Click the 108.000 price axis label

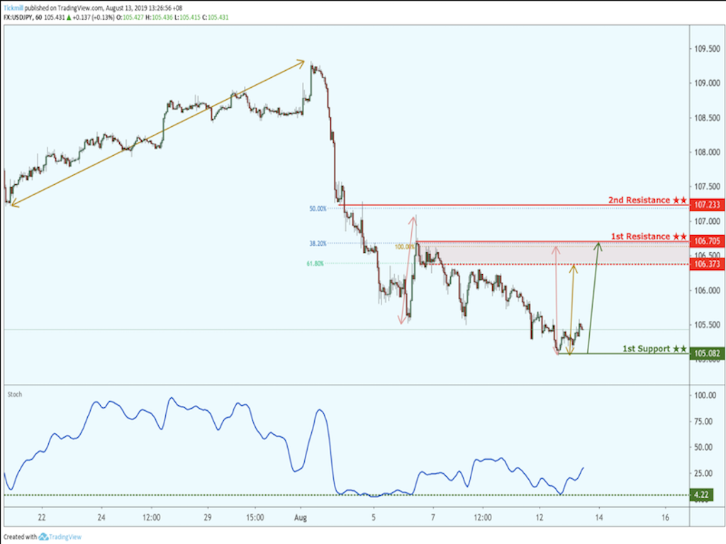pos(707,152)
